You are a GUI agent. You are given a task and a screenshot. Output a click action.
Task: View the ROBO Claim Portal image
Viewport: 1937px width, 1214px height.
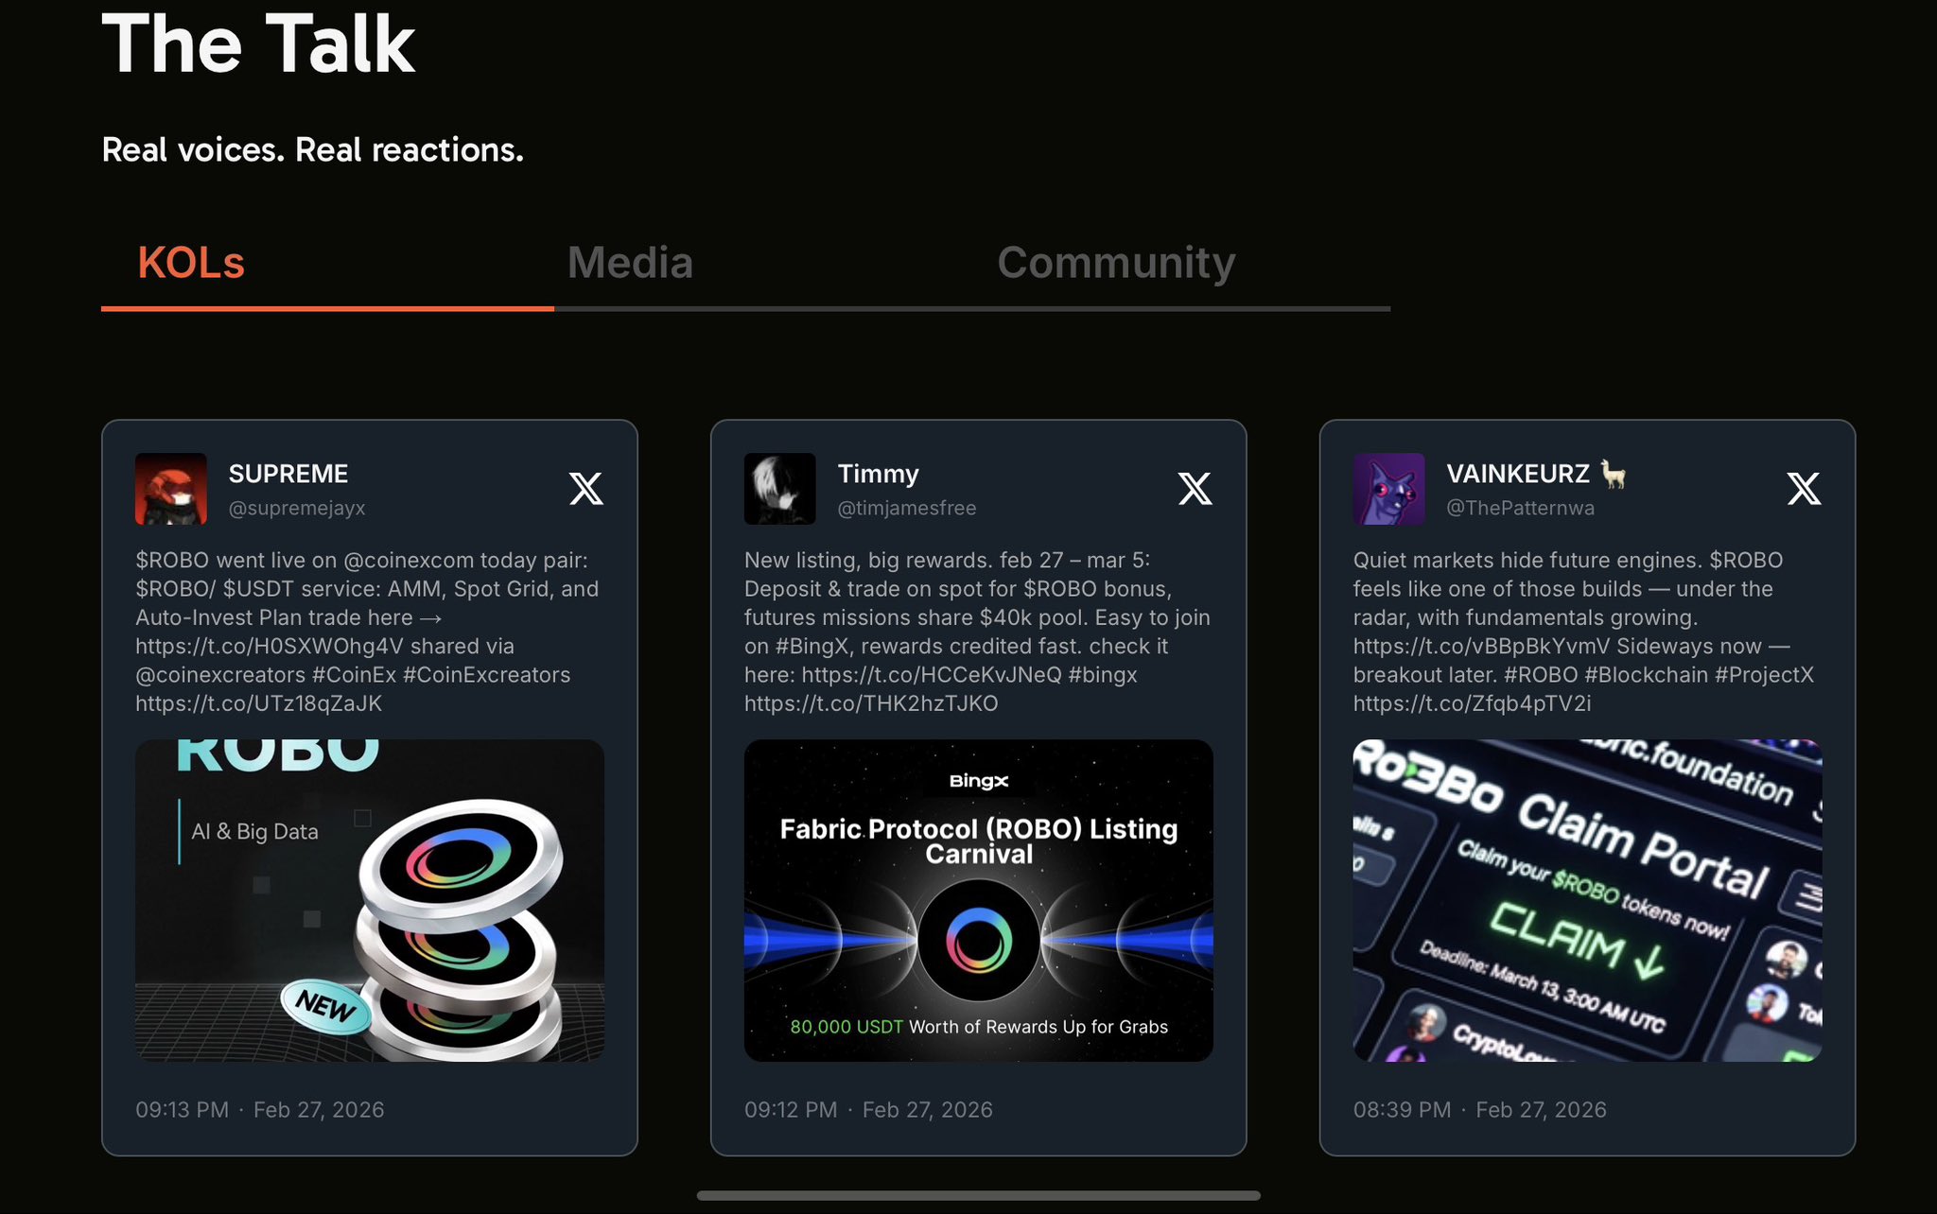(x=1587, y=900)
